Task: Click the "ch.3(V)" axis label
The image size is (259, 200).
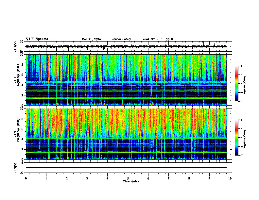Action: point(16,168)
